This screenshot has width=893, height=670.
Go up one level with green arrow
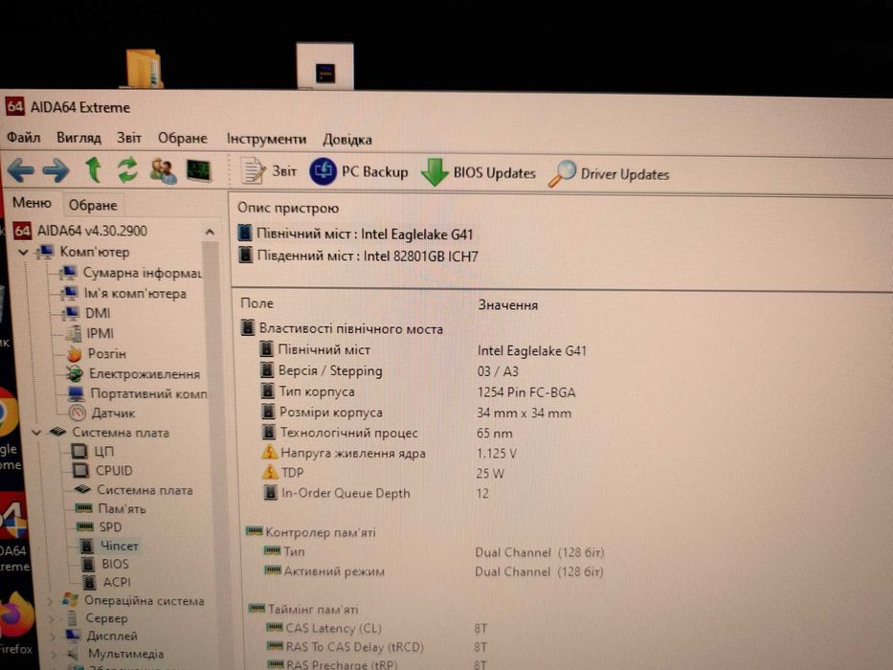[x=94, y=169]
